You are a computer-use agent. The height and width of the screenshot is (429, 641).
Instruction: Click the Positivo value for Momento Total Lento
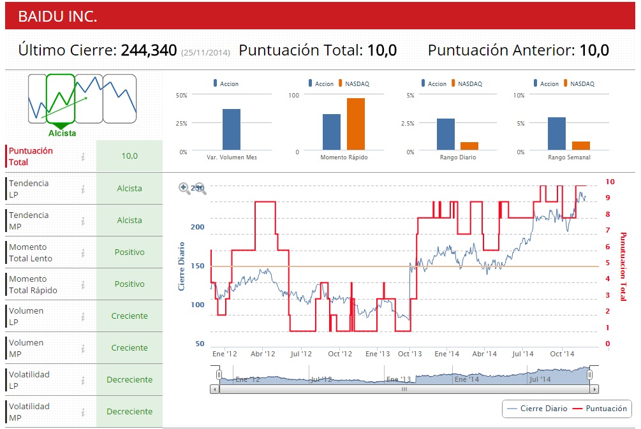pyautogui.click(x=129, y=252)
